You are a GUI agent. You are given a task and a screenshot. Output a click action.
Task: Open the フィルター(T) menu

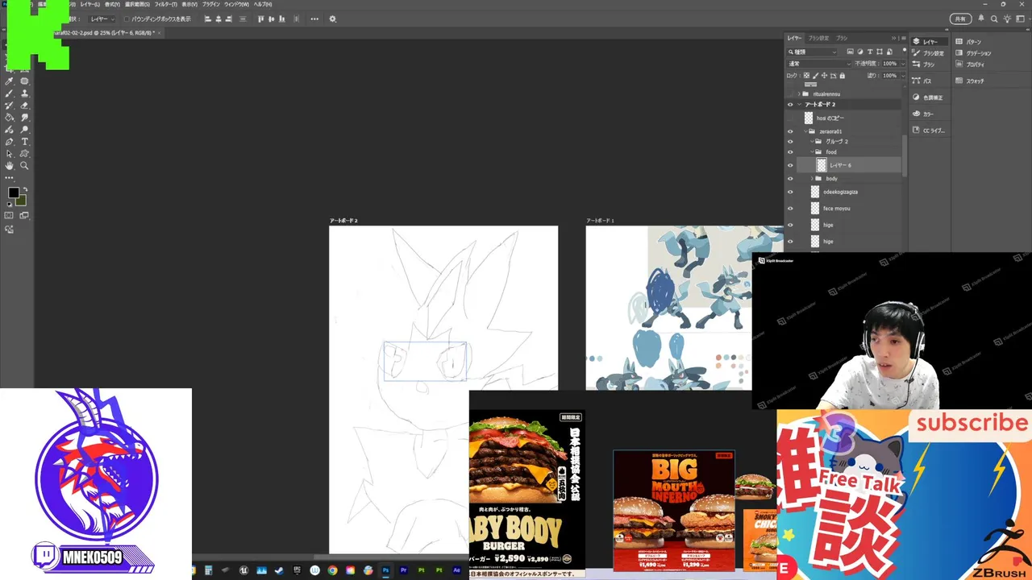[166, 4]
